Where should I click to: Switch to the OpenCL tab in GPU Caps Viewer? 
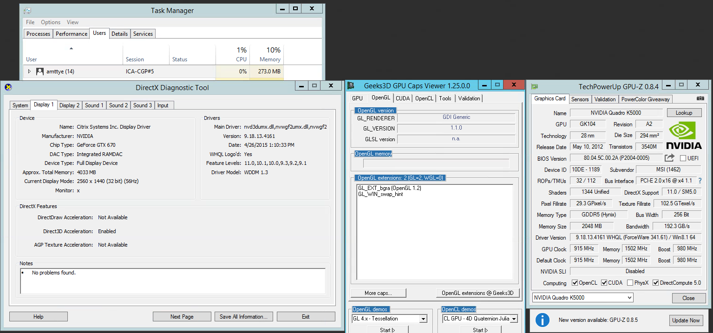[424, 98]
